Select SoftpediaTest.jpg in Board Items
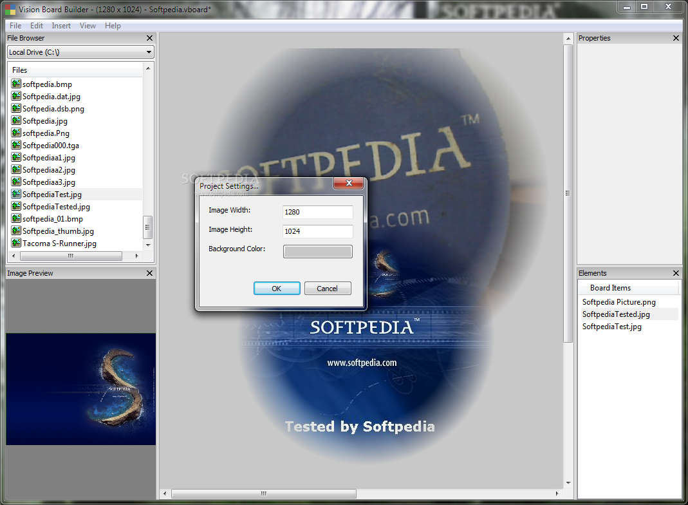 coord(611,327)
